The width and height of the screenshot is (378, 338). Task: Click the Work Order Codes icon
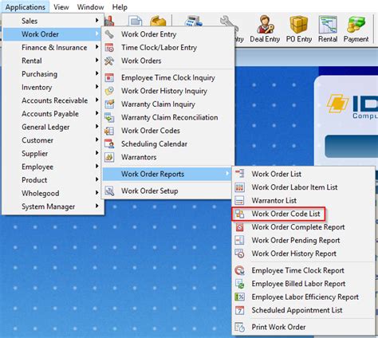[109, 131]
